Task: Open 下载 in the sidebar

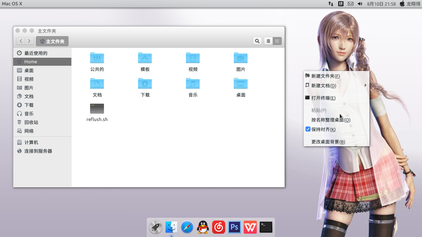Action: pos(42,105)
